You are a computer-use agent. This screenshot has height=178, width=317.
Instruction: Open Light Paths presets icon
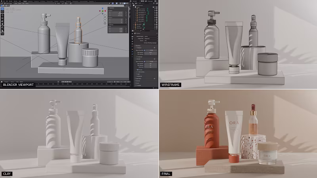click(x=155, y=78)
